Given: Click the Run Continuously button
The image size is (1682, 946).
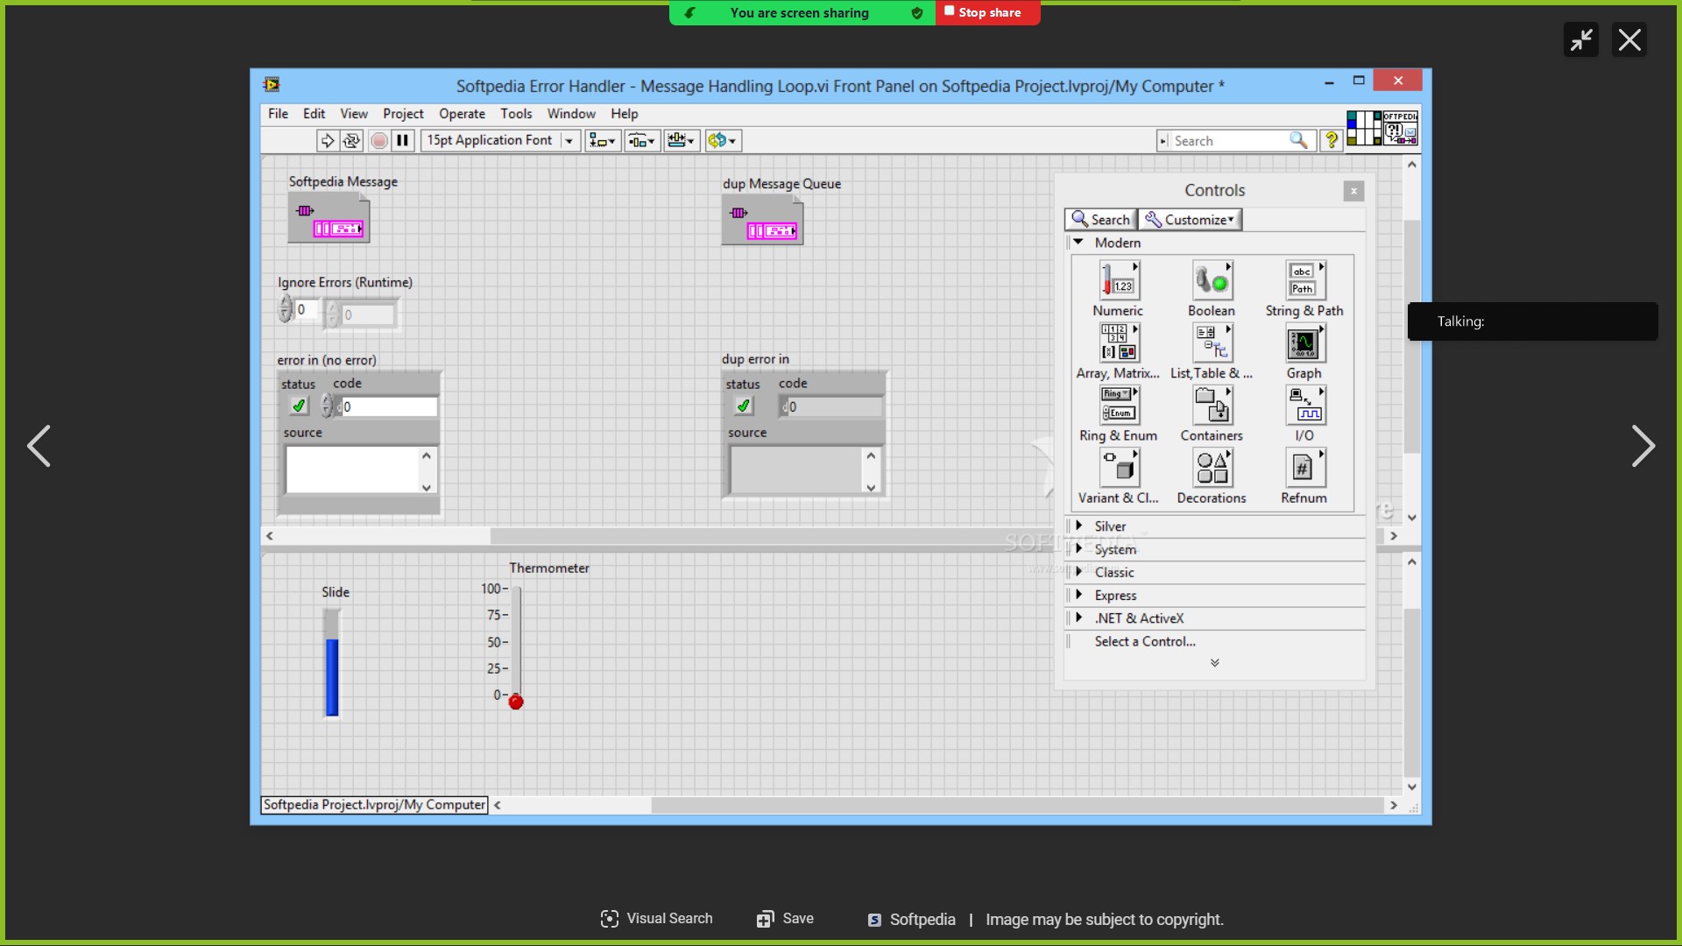Looking at the screenshot, I should (x=351, y=140).
